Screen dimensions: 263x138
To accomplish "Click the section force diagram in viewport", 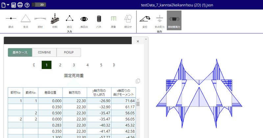I will point(199,93).
